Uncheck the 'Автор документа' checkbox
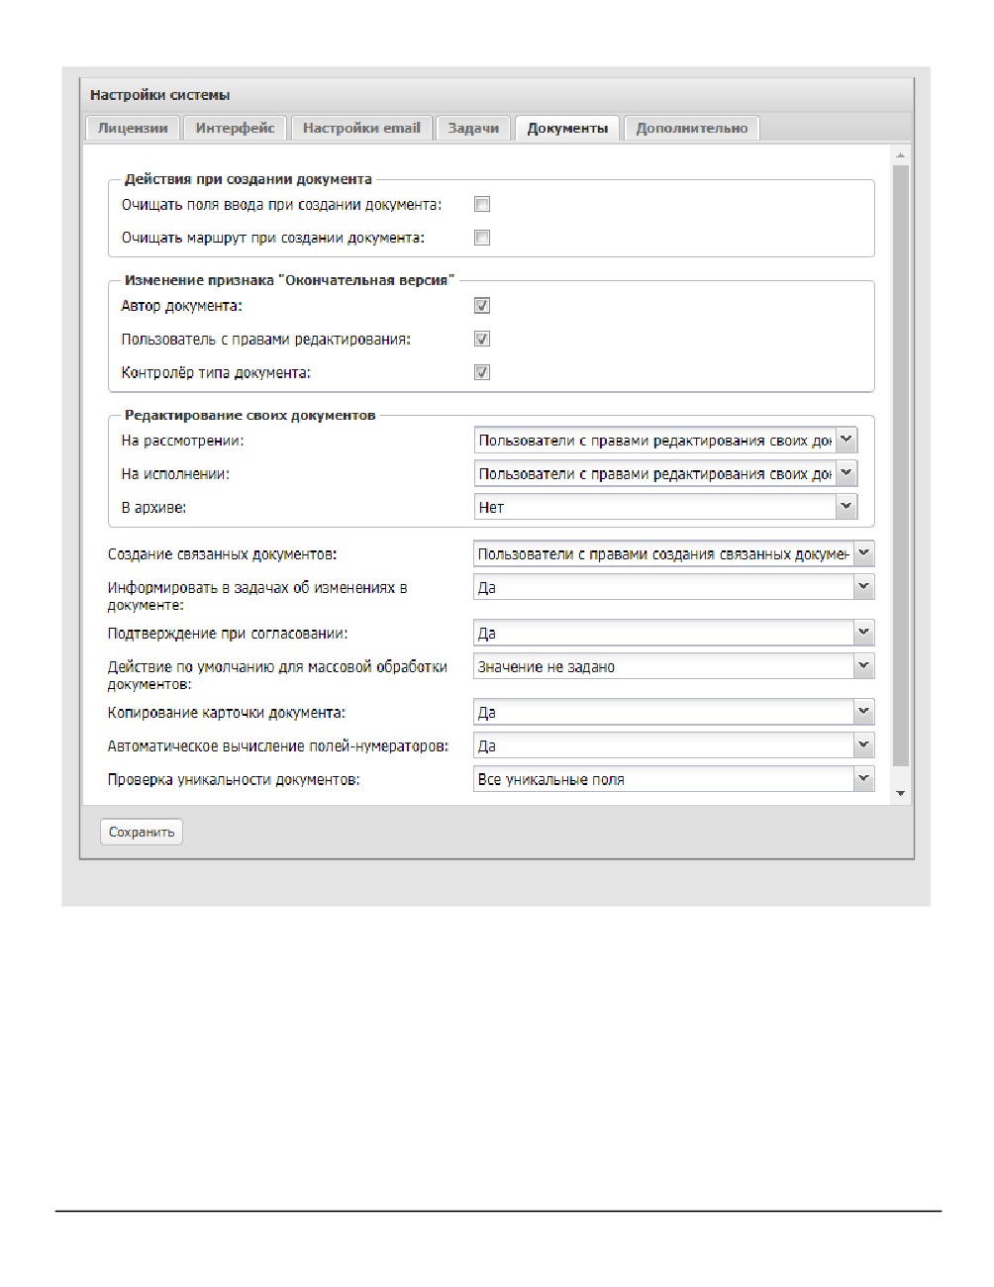The image size is (994, 1287). (x=482, y=306)
